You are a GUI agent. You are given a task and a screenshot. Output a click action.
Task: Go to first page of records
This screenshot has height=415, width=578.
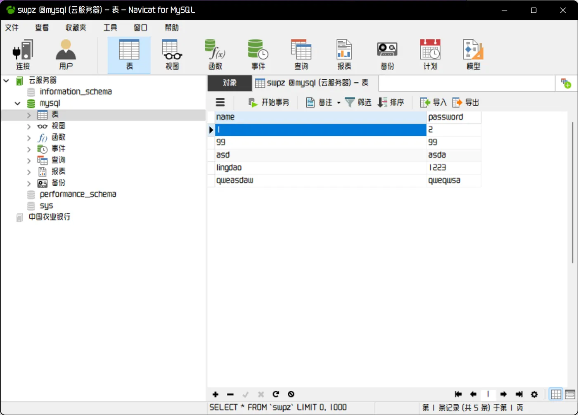[x=458, y=394]
